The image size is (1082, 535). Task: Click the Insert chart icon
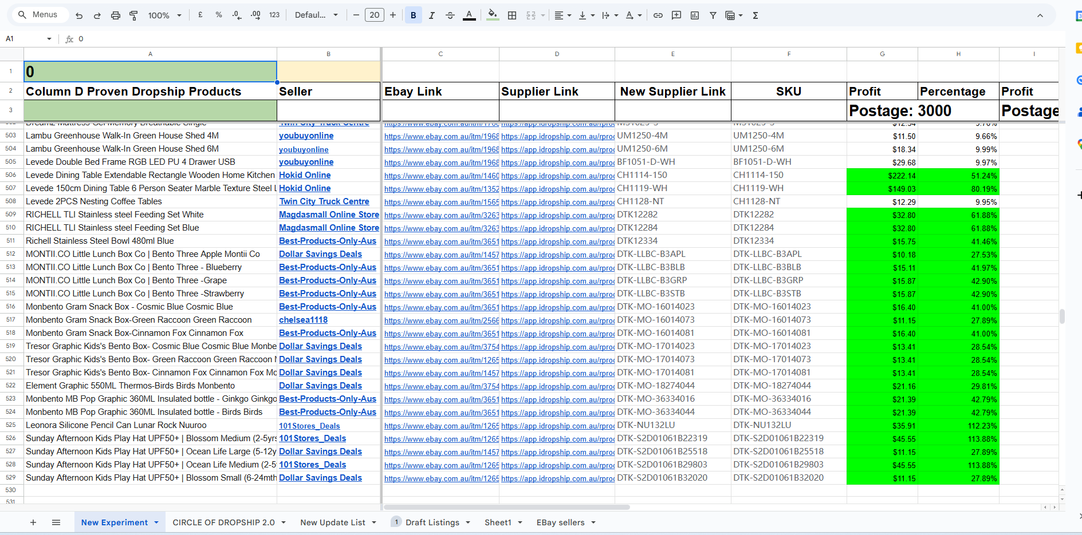[x=695, y=15]
